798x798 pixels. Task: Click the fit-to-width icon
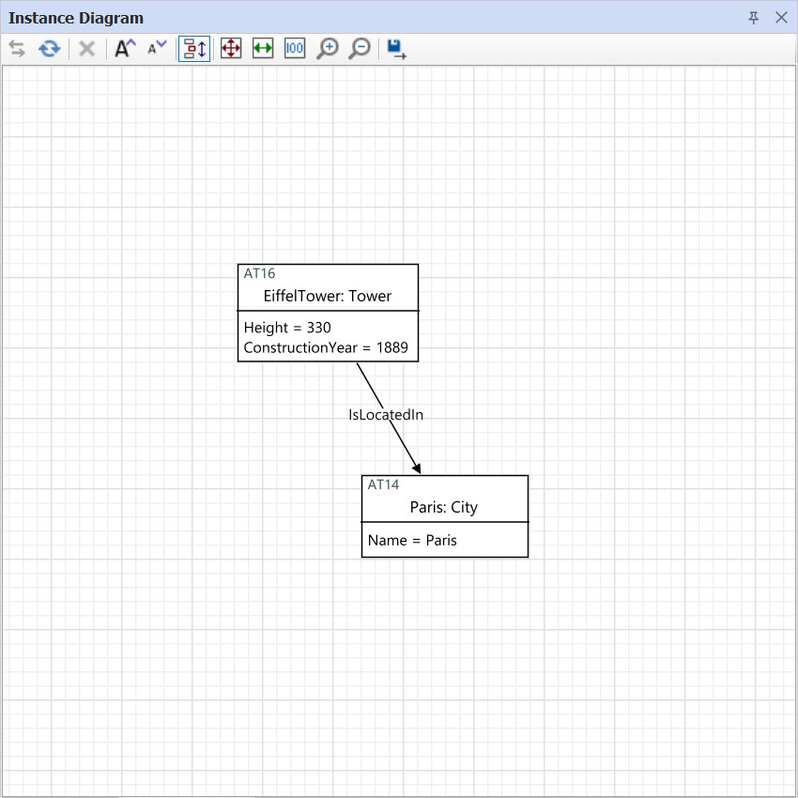click(x=263, y=49)
